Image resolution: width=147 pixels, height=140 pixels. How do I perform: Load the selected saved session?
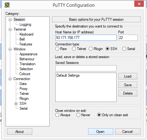pyautogui.click(x=128, y=76)
